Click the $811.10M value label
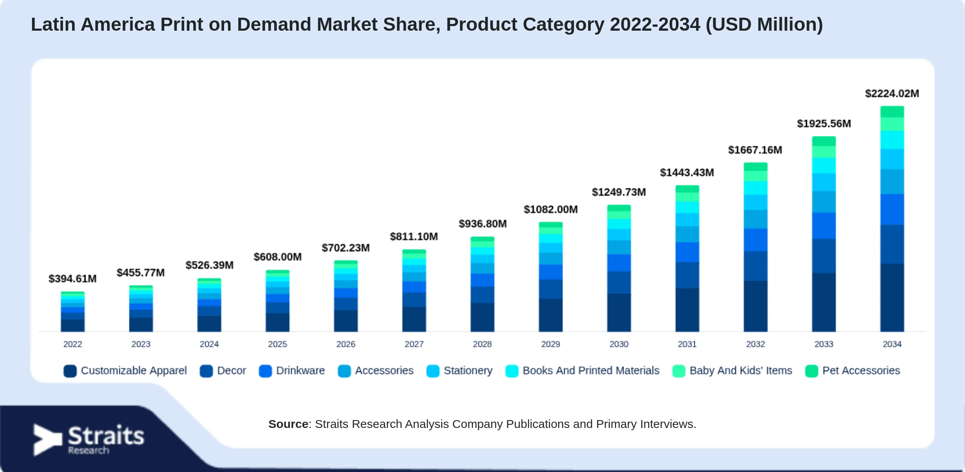965x472 pixels. point(414,237)
